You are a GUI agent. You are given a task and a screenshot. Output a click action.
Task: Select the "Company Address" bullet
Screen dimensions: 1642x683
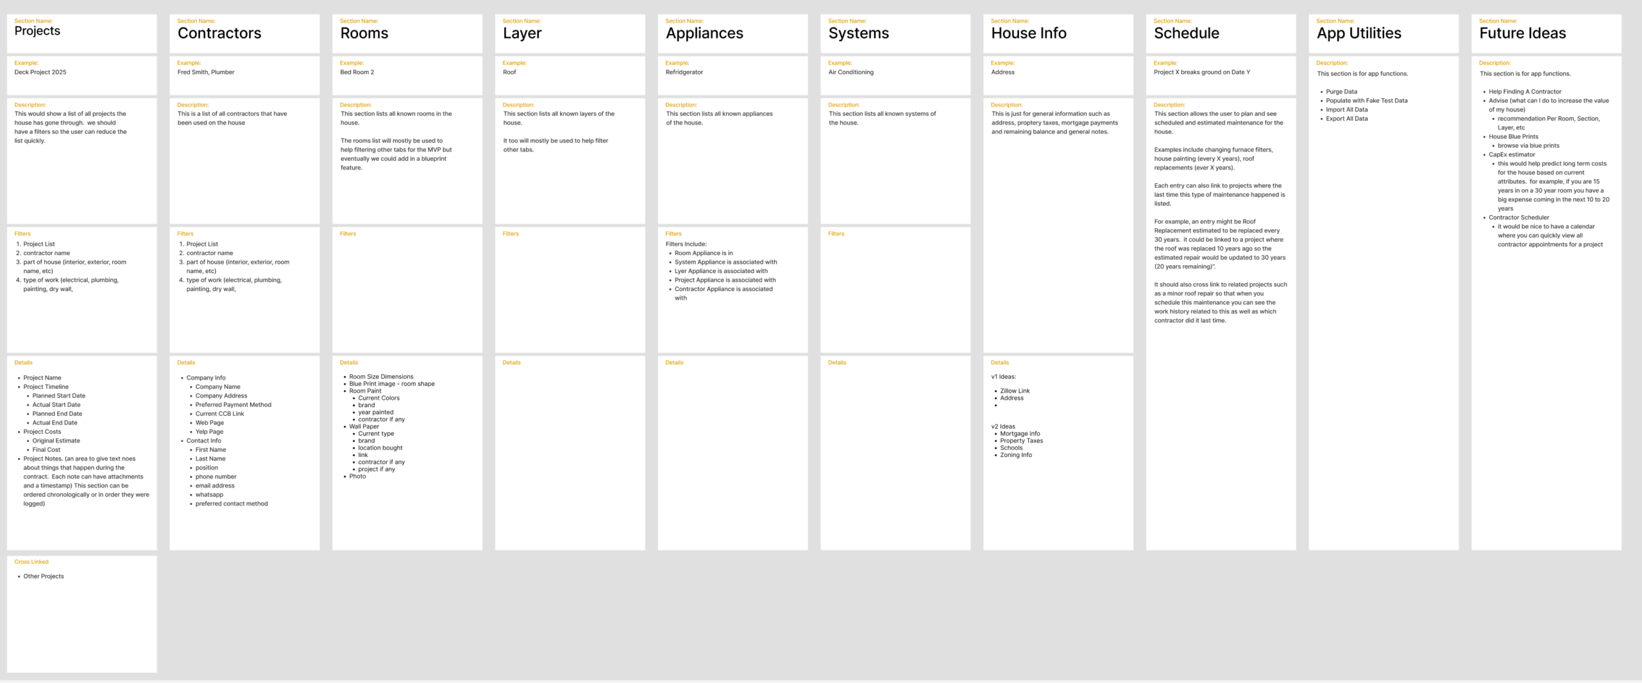pyautogui.click(x=221, y=396)
